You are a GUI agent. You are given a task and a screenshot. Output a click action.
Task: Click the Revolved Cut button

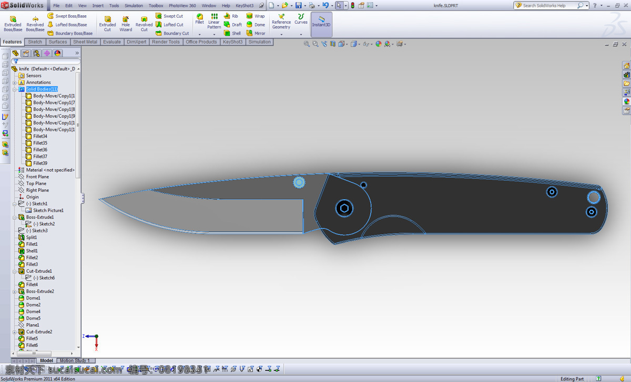(144, 24)
